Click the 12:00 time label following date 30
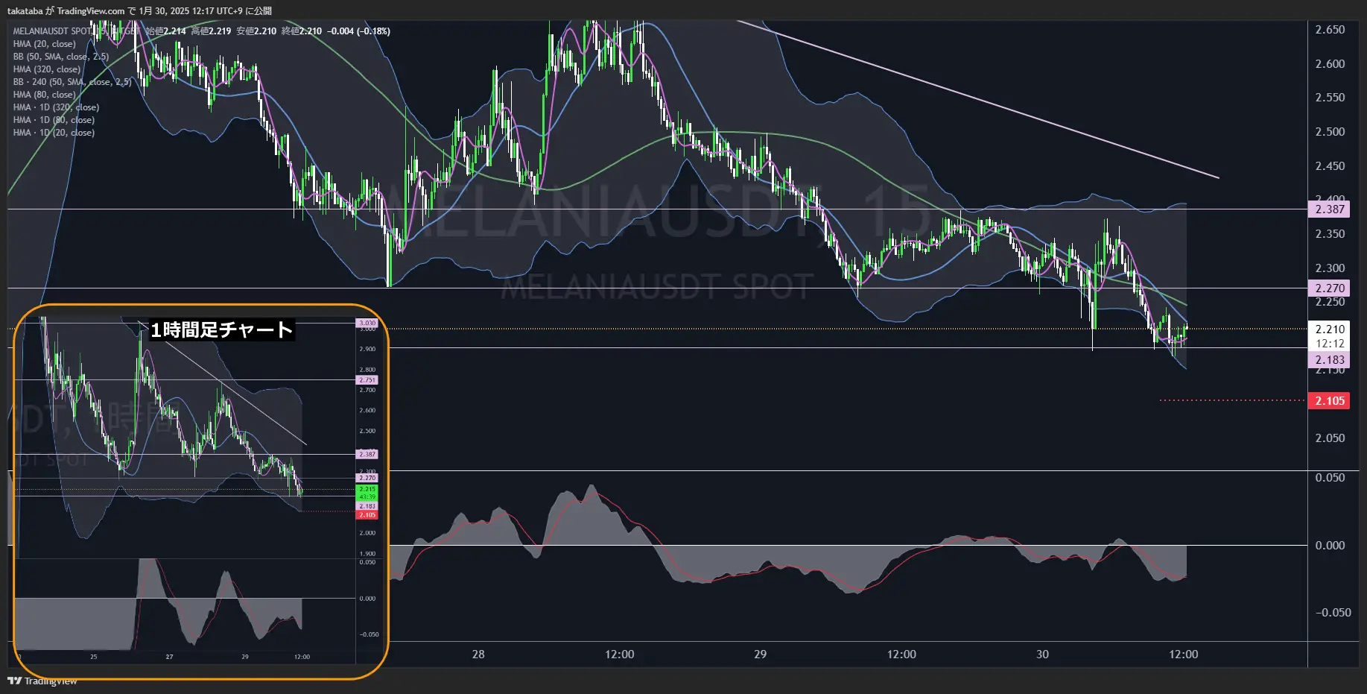Viewport: 1367px width, 694px height. [x=1183, y=654]
